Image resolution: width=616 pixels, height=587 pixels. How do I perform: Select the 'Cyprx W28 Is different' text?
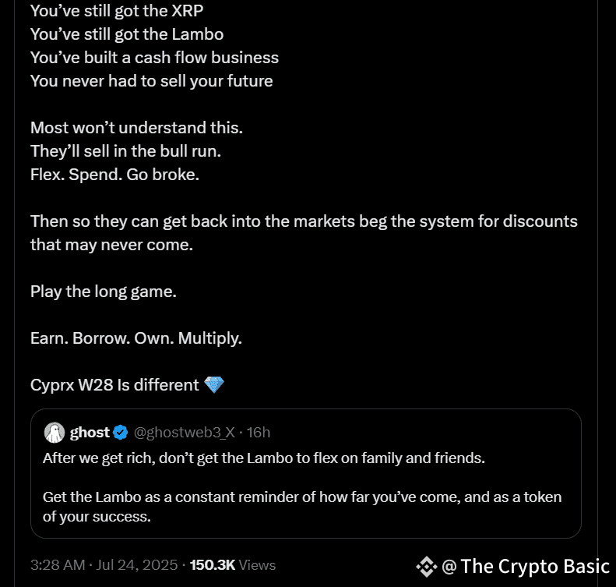114,385
